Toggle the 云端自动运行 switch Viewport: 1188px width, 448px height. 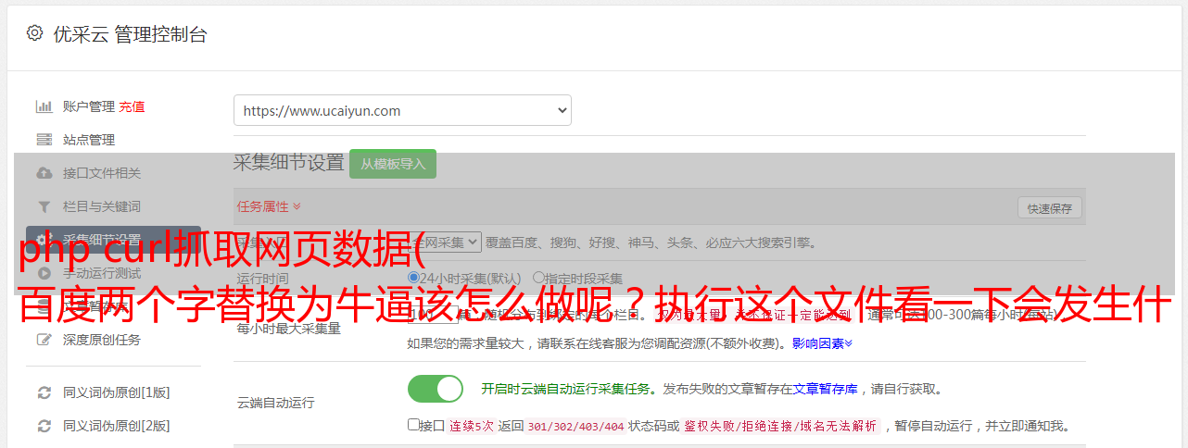pos(436,389)
